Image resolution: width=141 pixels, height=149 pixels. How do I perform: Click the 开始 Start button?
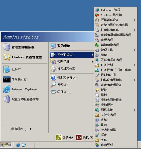tap(6, 145)
